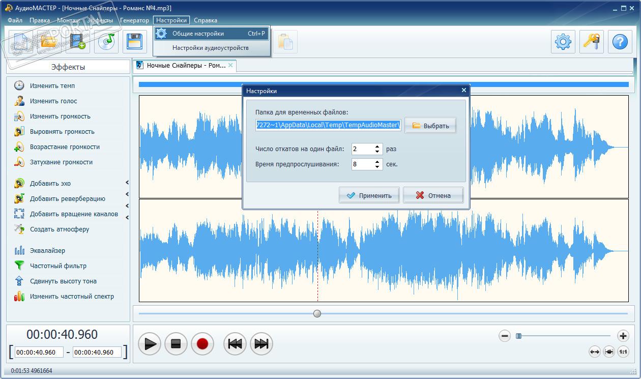Play the audio track
This screenshot has width=641, height=379.
click(x=150, y=344)
